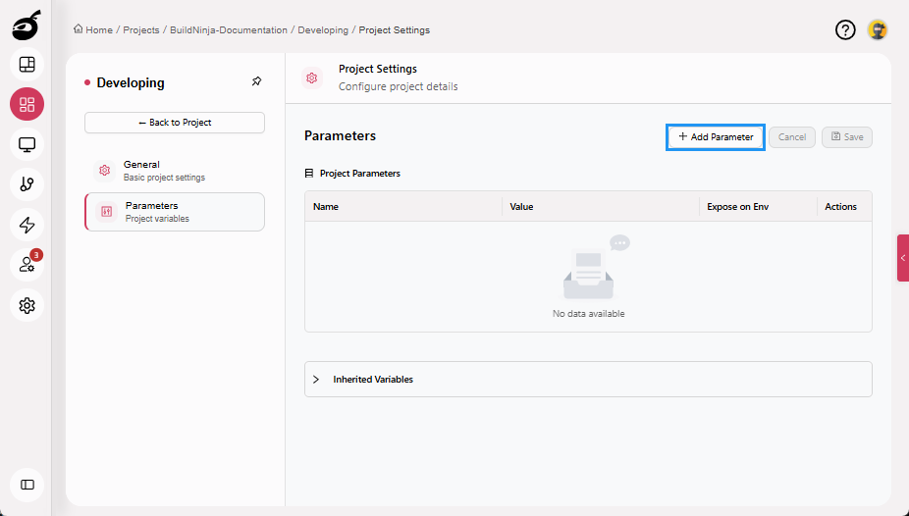Click the Add Parameter button
909x516 pixels.
[716, 137]
